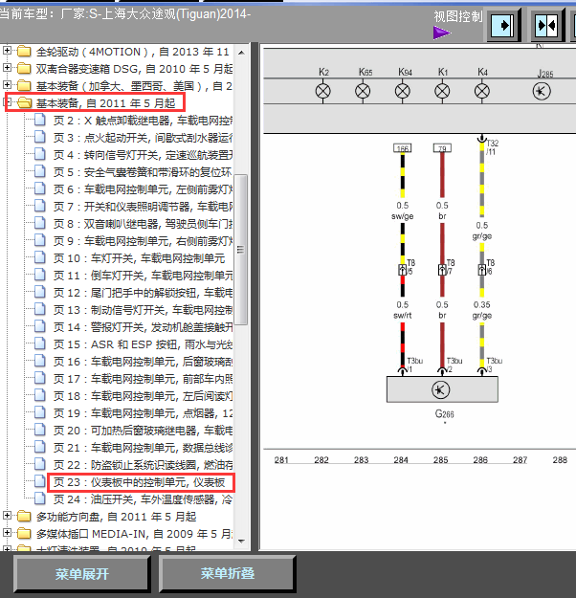Open 页 7: 开关和仪表照明调节器

click(144, 207)
